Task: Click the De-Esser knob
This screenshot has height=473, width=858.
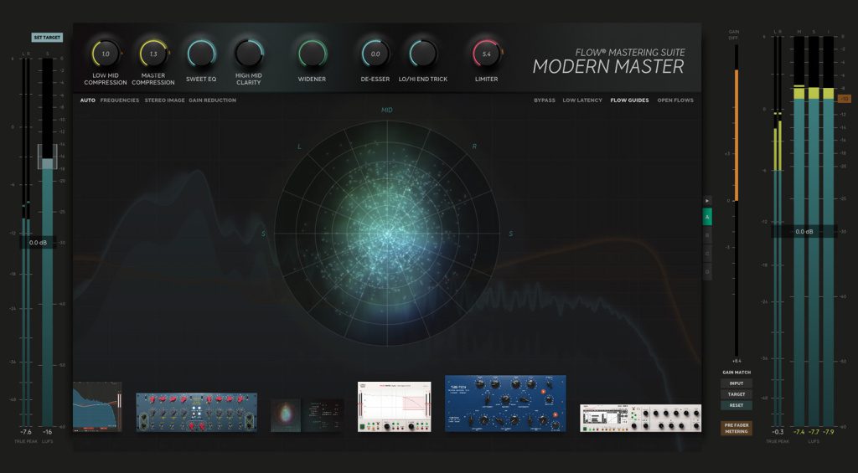Action: tap(375, 54)
